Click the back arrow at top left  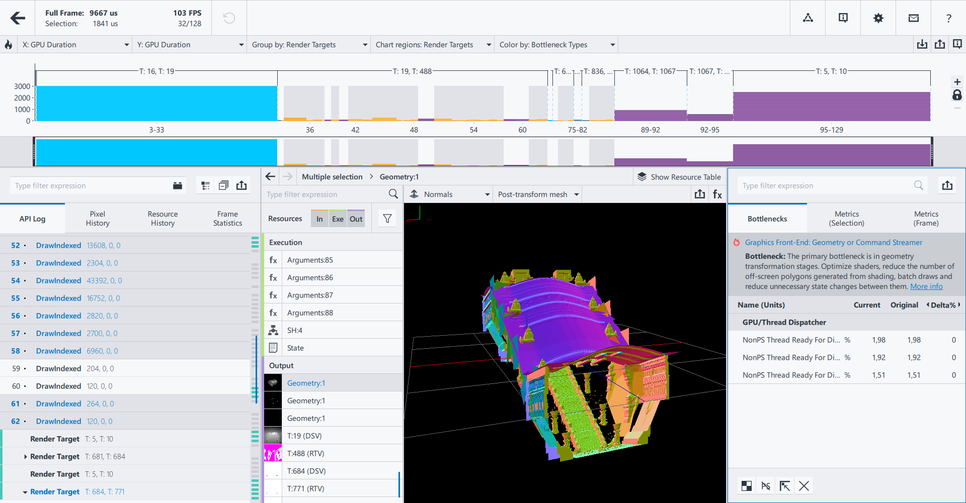coord(18,18)
